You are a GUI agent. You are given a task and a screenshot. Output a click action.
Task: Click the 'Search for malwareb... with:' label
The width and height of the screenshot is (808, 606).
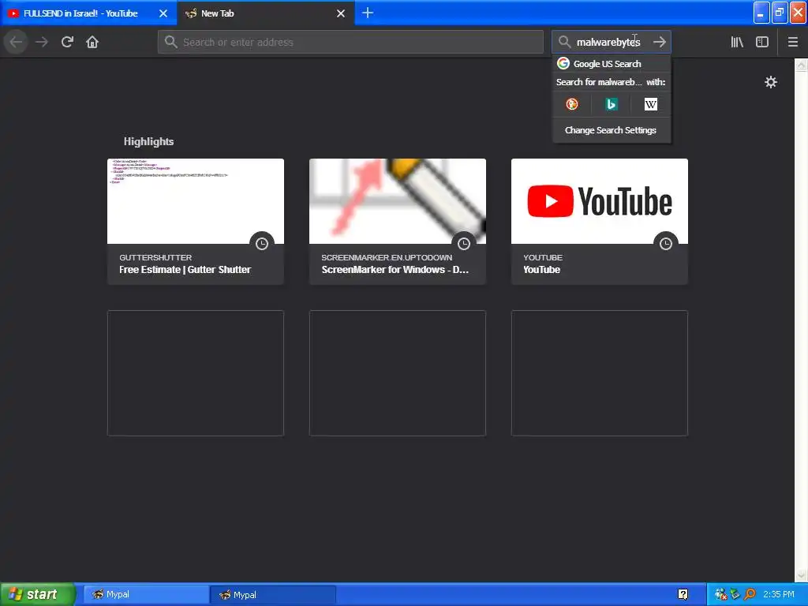click(612, 82)
